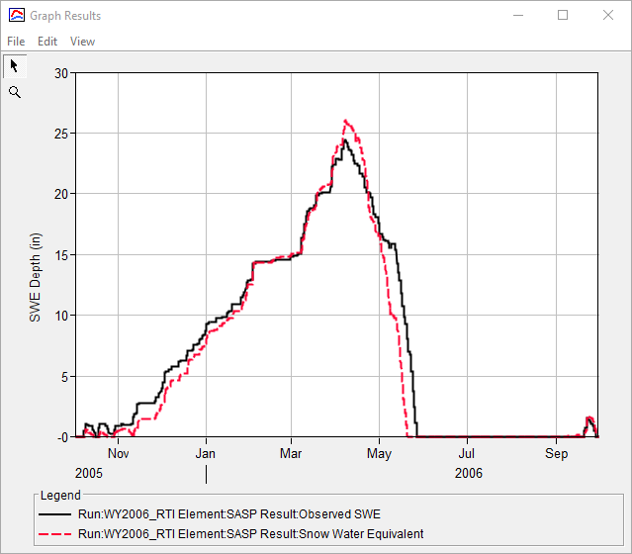Click the Jan label on the time axis
The image size is (632, 554).
point(206,454)
